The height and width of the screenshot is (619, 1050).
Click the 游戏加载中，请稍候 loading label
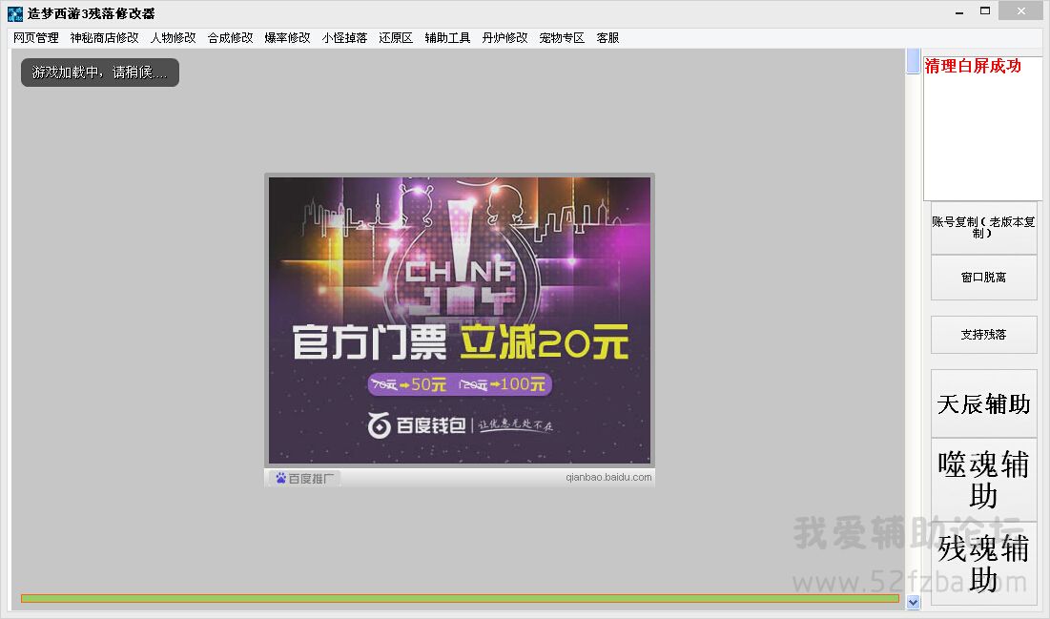pyautogui.click(x=100, y=72)
